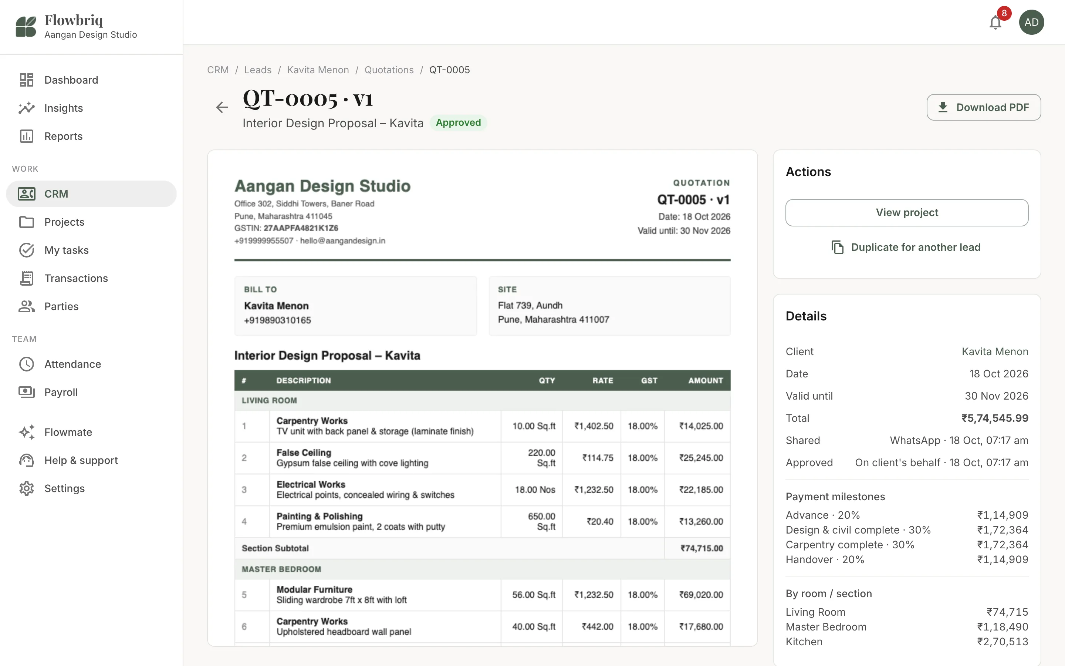
Task: Click the Reports chart icon
Action: click(26, 136)
